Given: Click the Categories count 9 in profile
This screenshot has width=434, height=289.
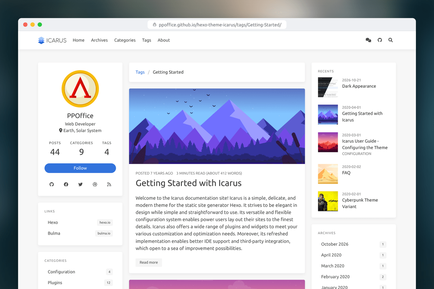Looking at the screenshot, I should pyautogui.click(x=81, y=152).
